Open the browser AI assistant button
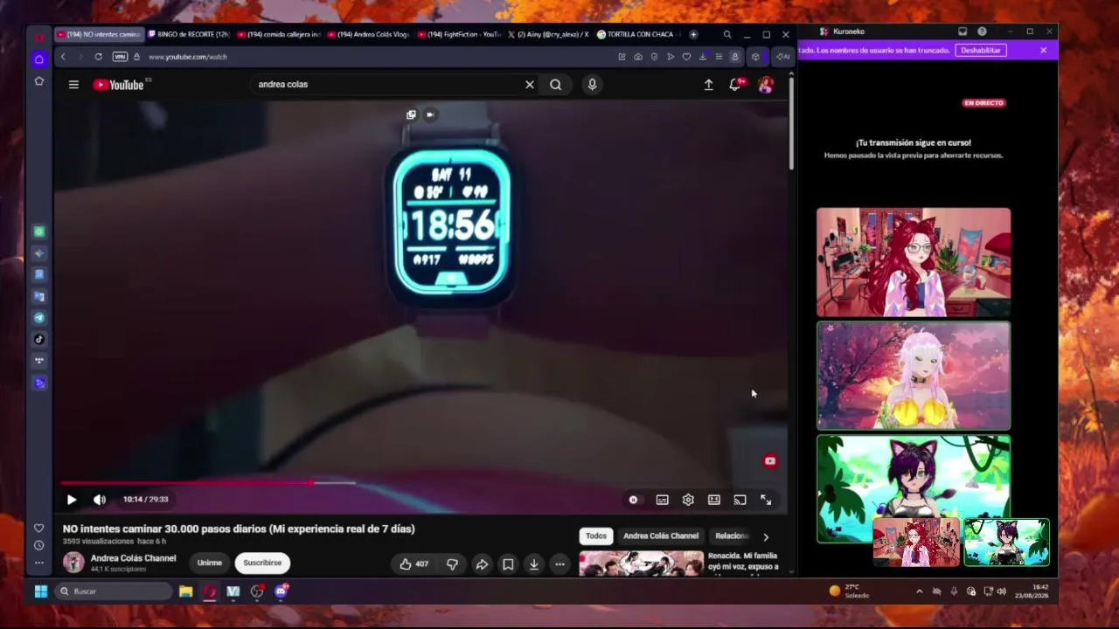Viewport: 1119px width, 629px height. (x=782, y=57)
